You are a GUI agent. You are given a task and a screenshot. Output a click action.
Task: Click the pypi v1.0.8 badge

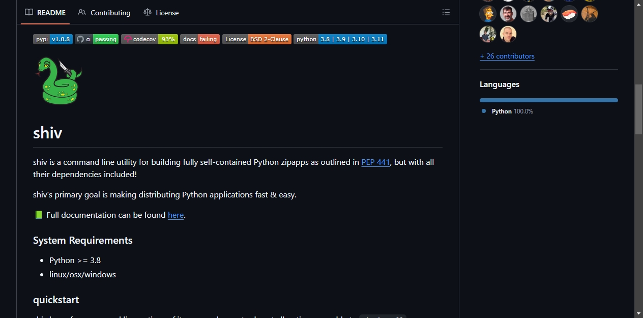click(53, 39)
